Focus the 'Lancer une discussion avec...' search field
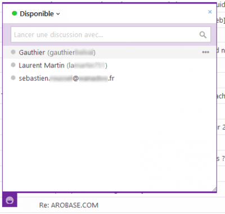 point(111,34)
